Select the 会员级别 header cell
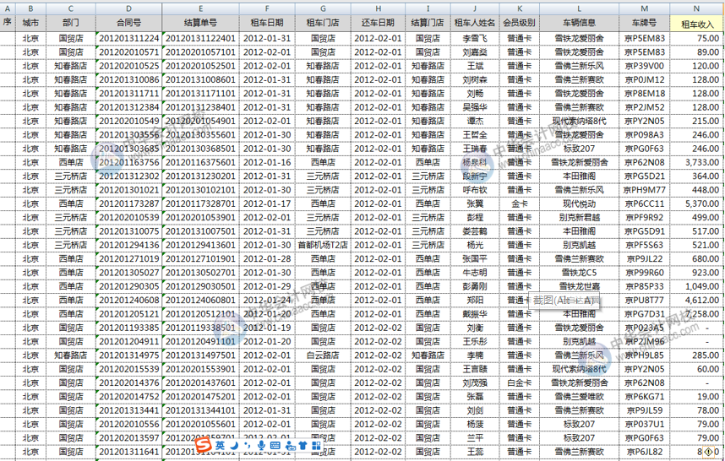The image size is (725, 461). 518,23
